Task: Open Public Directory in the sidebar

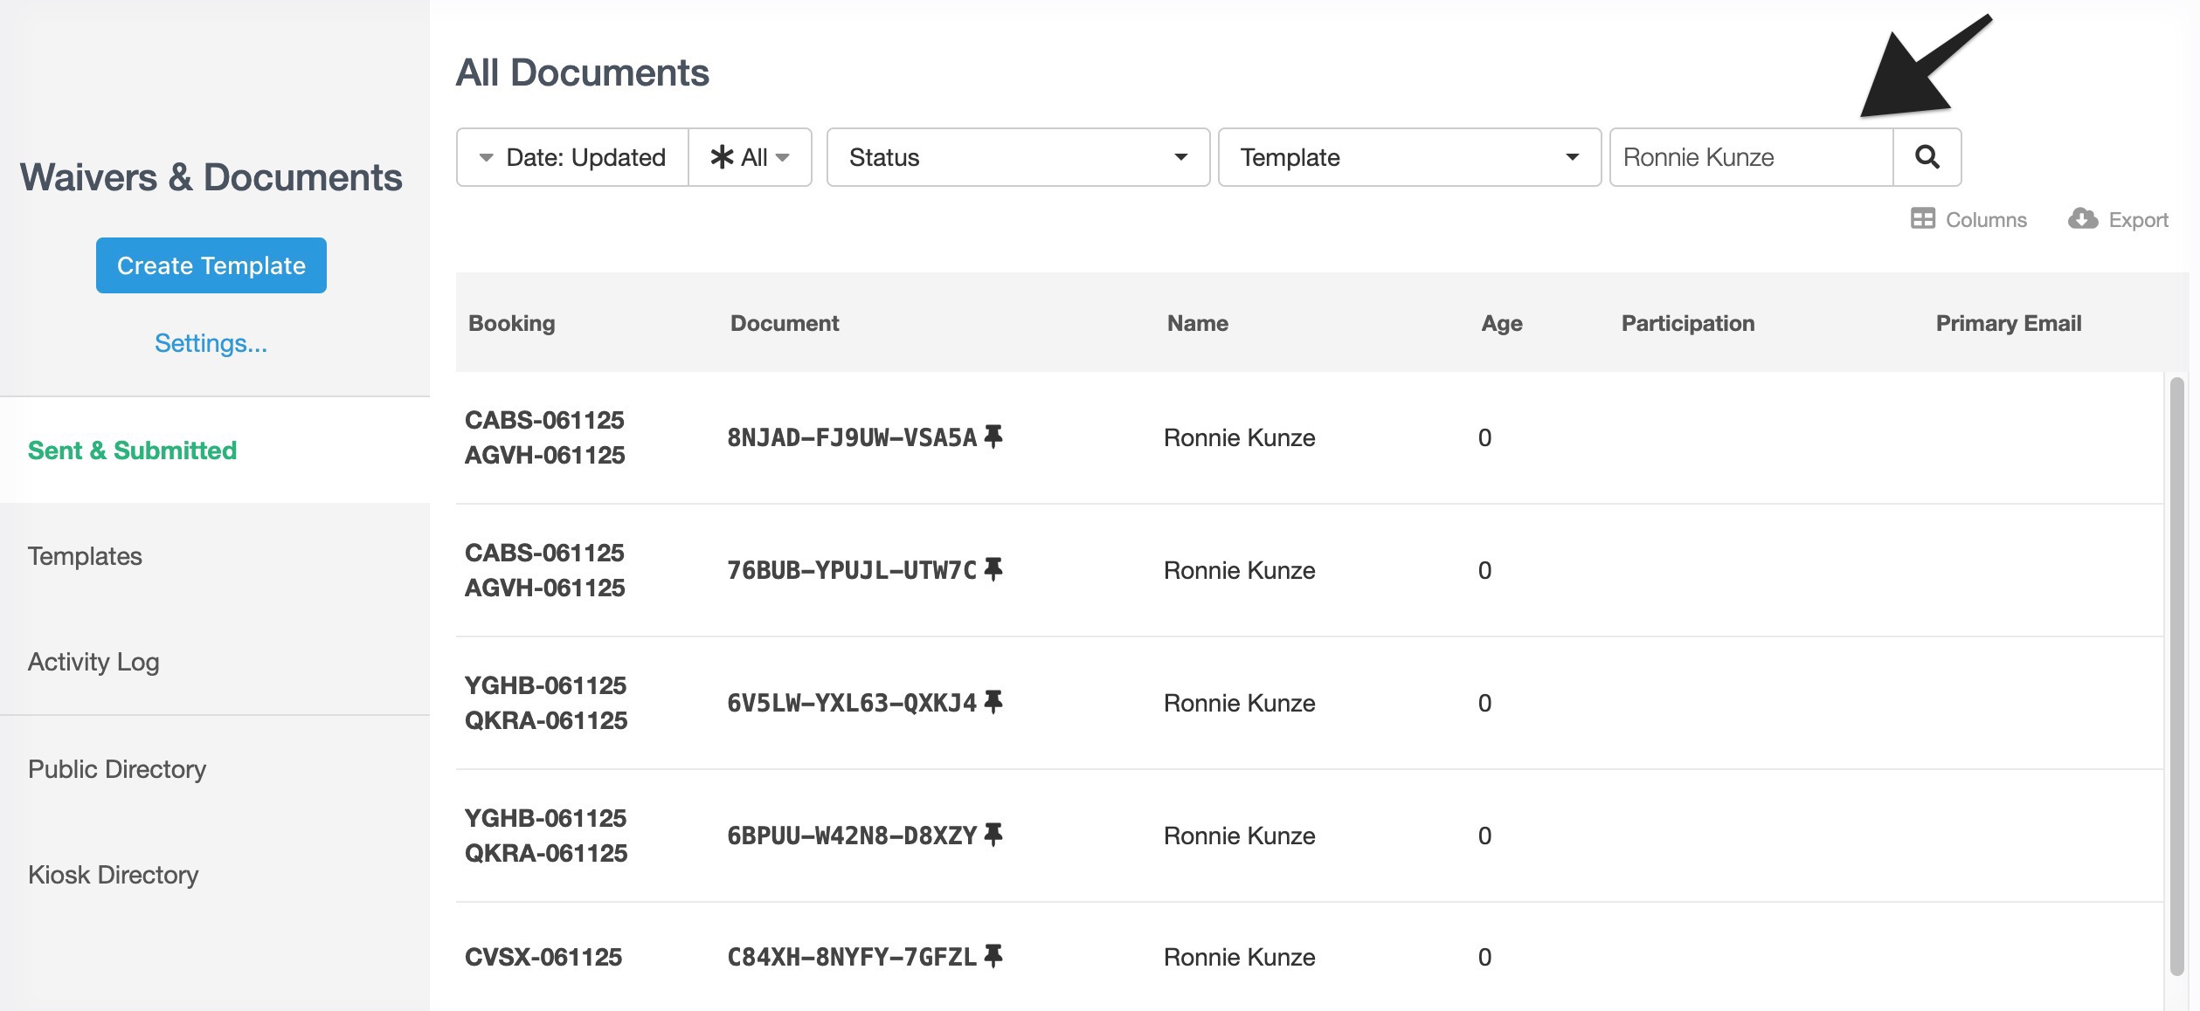Action: (x=117, y=769)
